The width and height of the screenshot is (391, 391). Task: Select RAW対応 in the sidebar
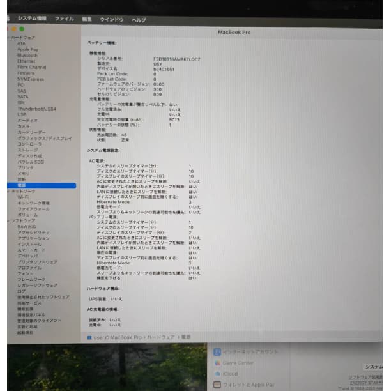(27, 227)
